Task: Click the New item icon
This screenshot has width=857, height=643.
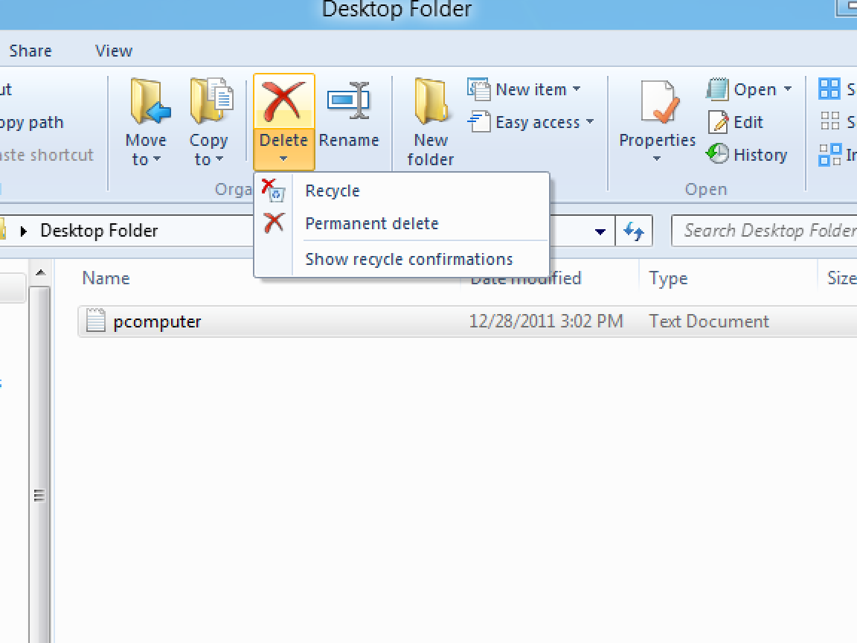Action: 479,89
